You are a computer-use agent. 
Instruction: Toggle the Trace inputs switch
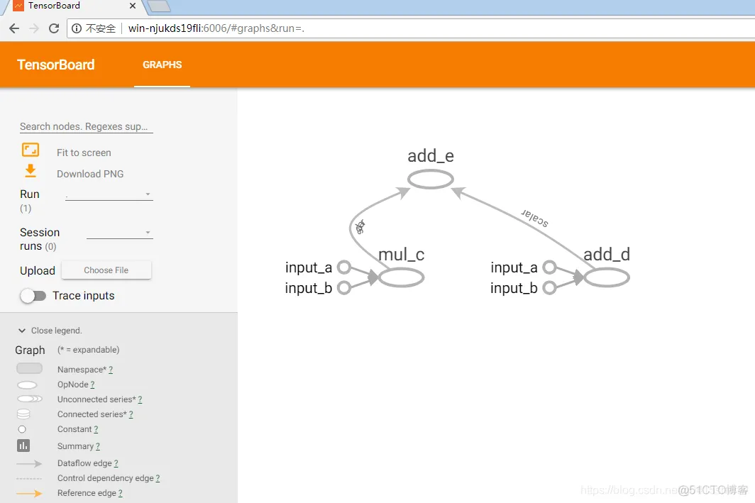click(x=33, y=296)
